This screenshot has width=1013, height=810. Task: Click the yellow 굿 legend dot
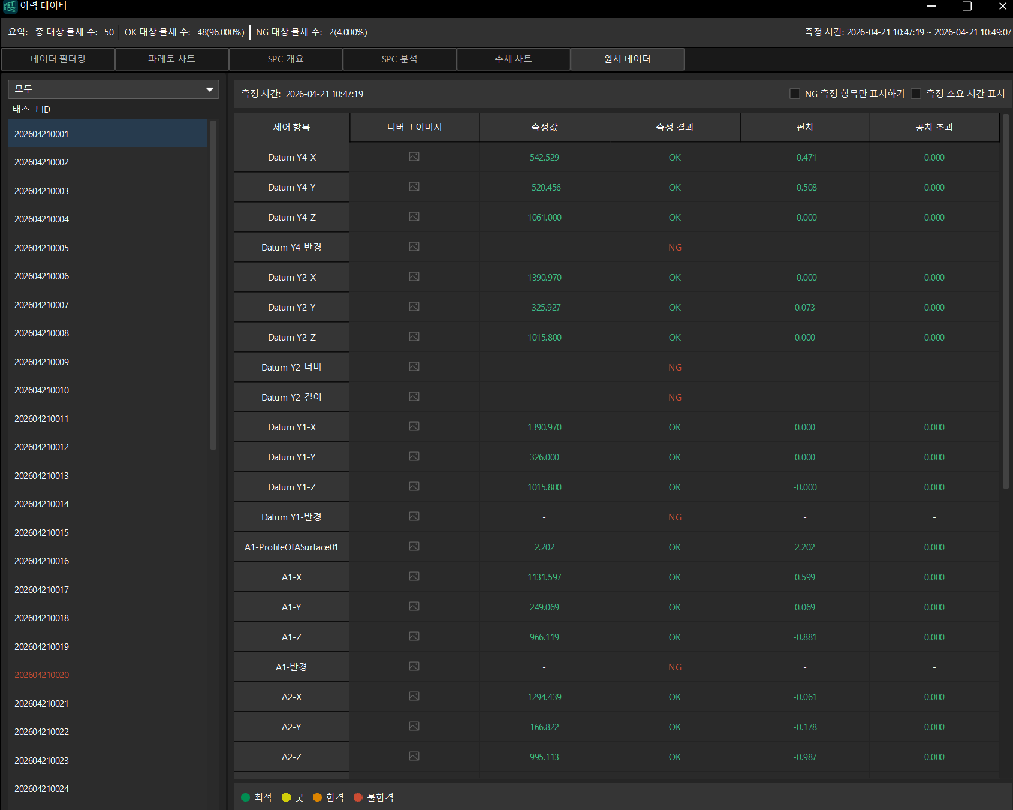pyautogui.click(x=286, y=797)
